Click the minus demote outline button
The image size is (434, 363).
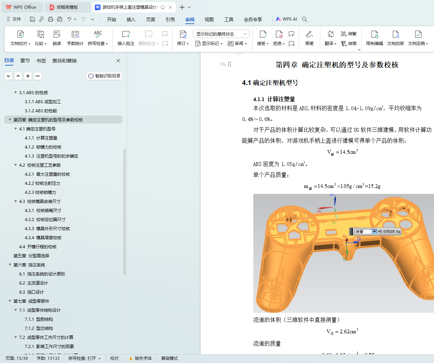(38, 76)
